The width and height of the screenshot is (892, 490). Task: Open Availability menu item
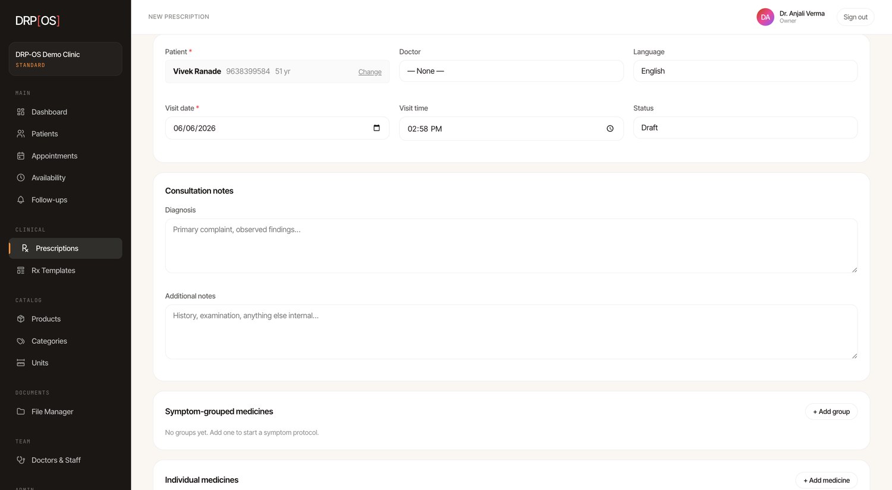[x=65, y=178]
